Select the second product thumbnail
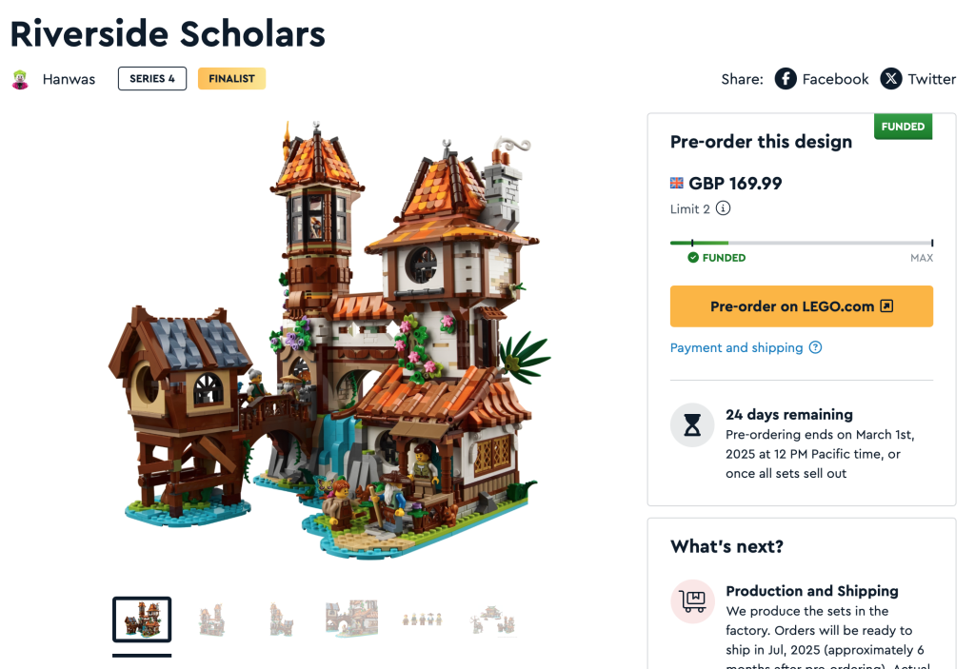Screen dimensions: 975x669 pyautogui.click(x=211, y=620)
